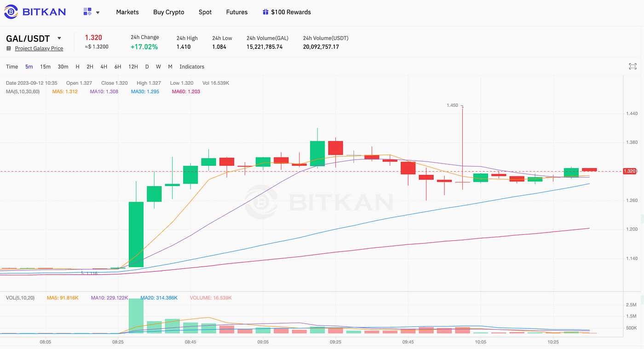Expand the GAL/USDT pair dropdown arrow
The image size is (644, 349).
59,38
